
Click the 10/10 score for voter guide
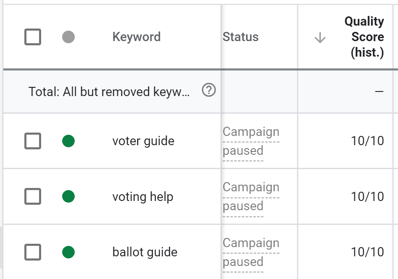pos(367,141)
